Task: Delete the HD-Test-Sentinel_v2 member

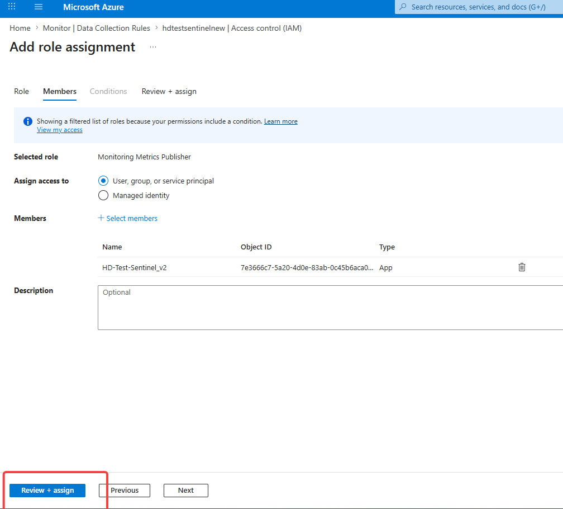Action: pos(522,267)
